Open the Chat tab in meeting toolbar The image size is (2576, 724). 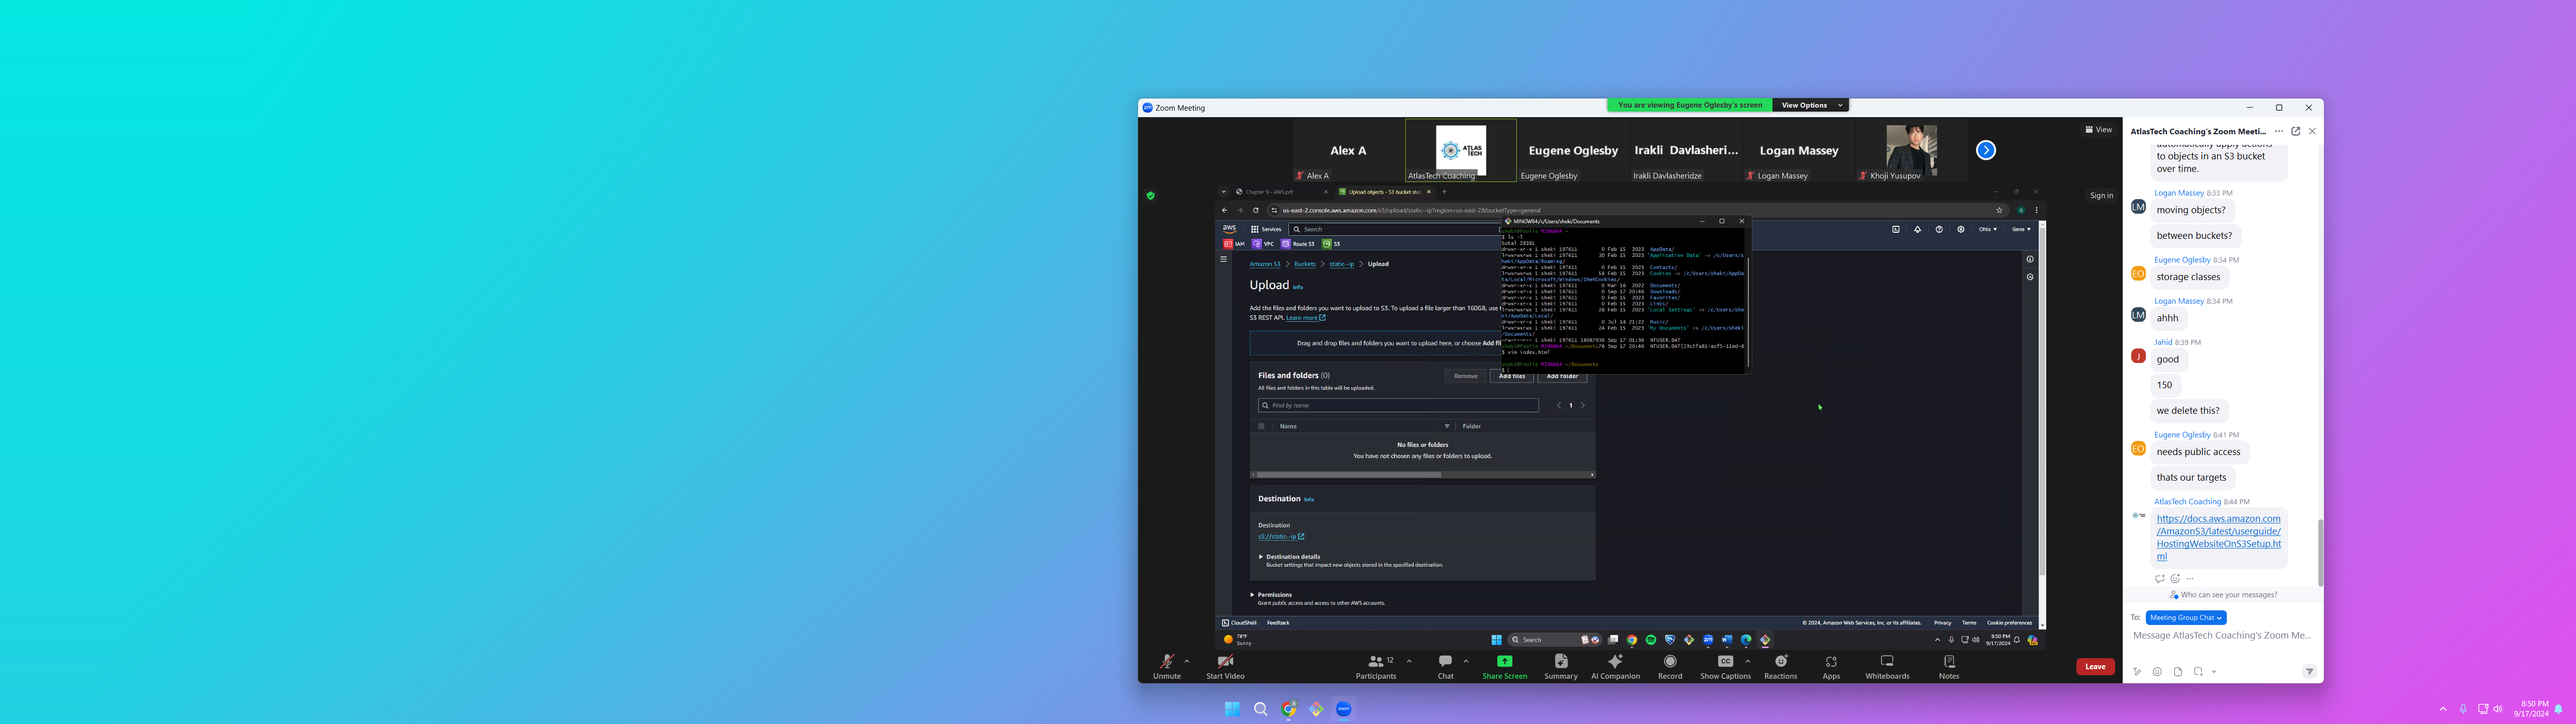click(1445, 662)
